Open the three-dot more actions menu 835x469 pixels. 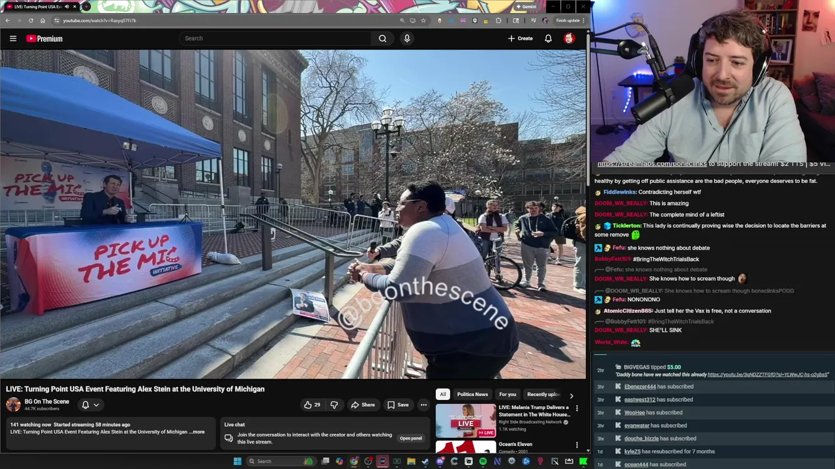[423, 405]
